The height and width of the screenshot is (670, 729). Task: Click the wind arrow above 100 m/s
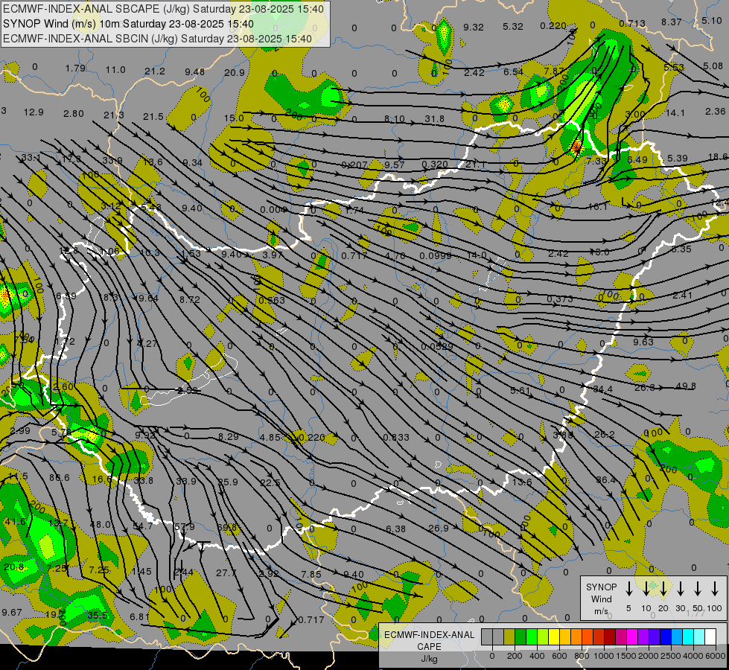(715, 588)
